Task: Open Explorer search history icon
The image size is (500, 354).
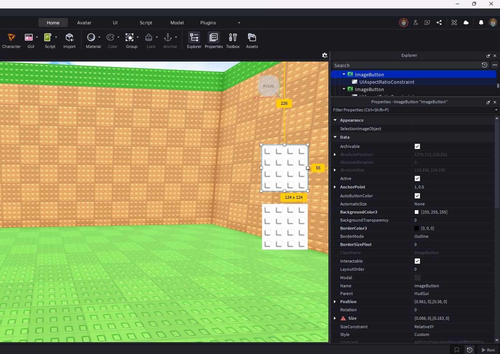Action: coord(485,65)
